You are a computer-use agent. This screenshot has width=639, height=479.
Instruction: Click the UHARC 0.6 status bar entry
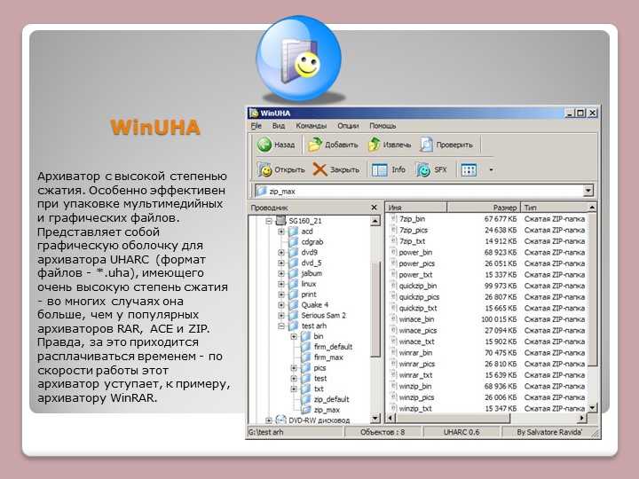click(461, 432)
